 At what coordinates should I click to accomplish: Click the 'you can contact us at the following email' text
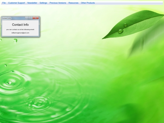click(20, 29)
